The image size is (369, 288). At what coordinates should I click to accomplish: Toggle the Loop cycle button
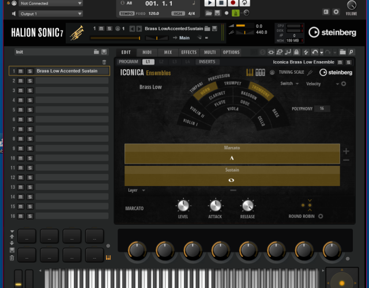pyautogui.click(x=244, y=2)
